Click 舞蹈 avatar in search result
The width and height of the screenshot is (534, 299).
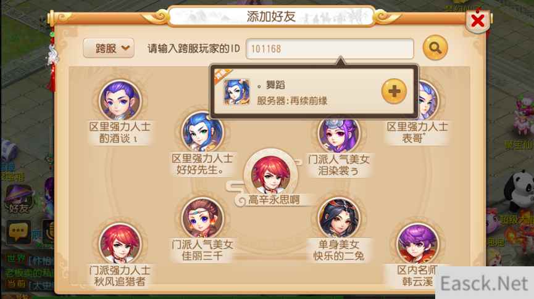coord(236,91)
